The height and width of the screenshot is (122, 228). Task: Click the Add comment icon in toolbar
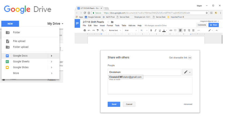tap(175, 30)
